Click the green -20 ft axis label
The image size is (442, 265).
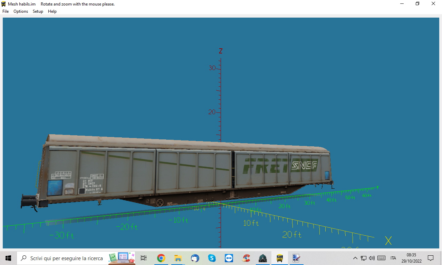[127, 227]
